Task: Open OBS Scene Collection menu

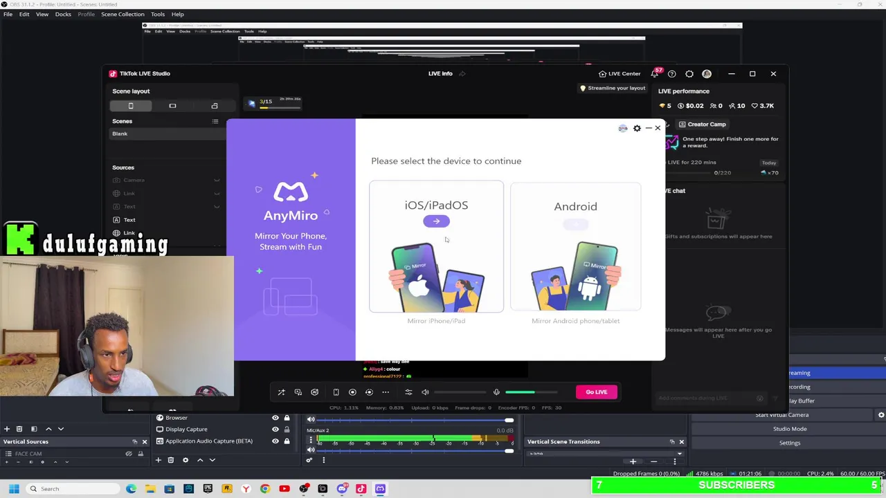Action: click(x=123, y=14)
